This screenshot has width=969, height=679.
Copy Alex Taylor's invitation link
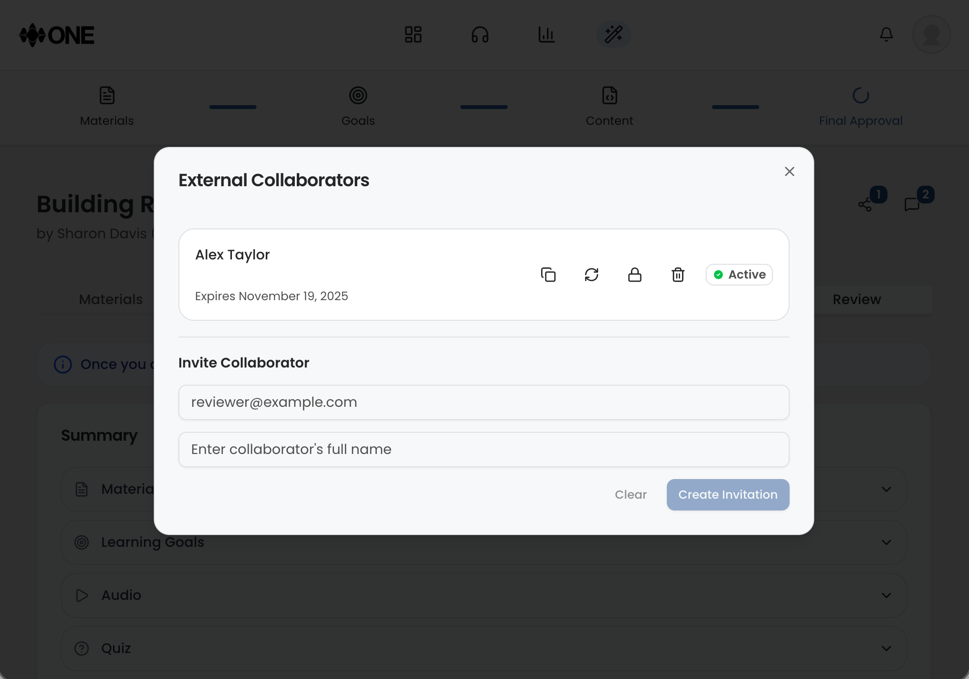548,275
